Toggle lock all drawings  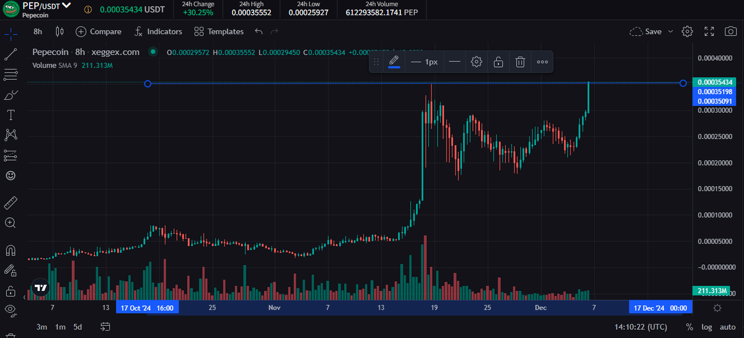tap(11, 290)
